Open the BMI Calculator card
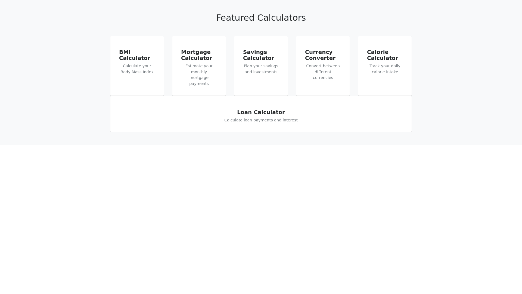The height and width of the screenshot is (294, 522). tap(137, 84)
